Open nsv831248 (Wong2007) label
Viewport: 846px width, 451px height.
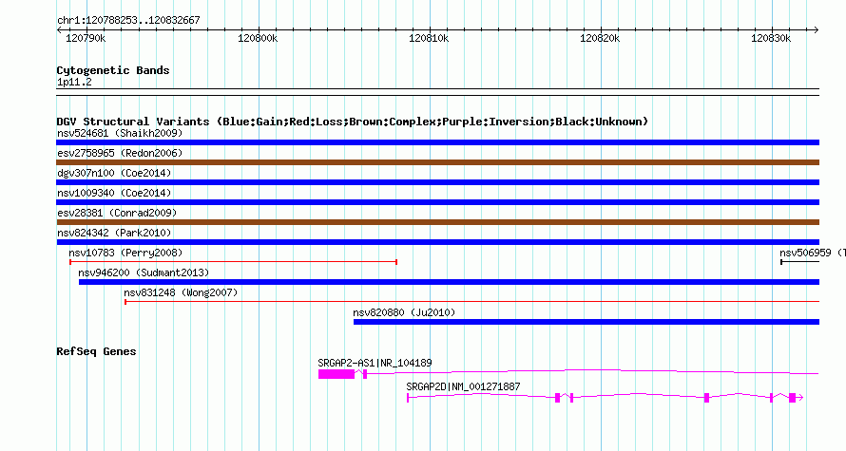[181, 292]
